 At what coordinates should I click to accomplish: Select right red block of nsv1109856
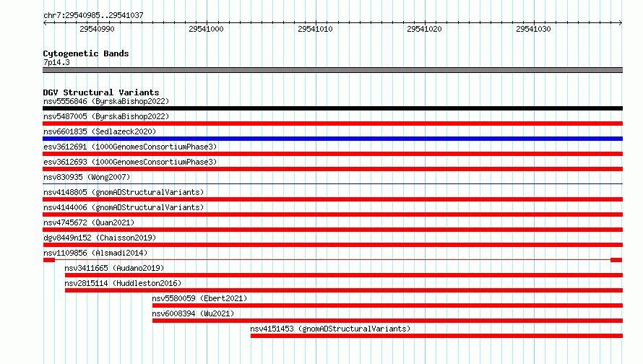tap(616, 260)
